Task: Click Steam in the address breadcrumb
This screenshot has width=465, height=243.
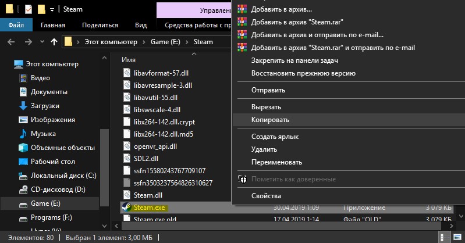Action: pos(203,42)
